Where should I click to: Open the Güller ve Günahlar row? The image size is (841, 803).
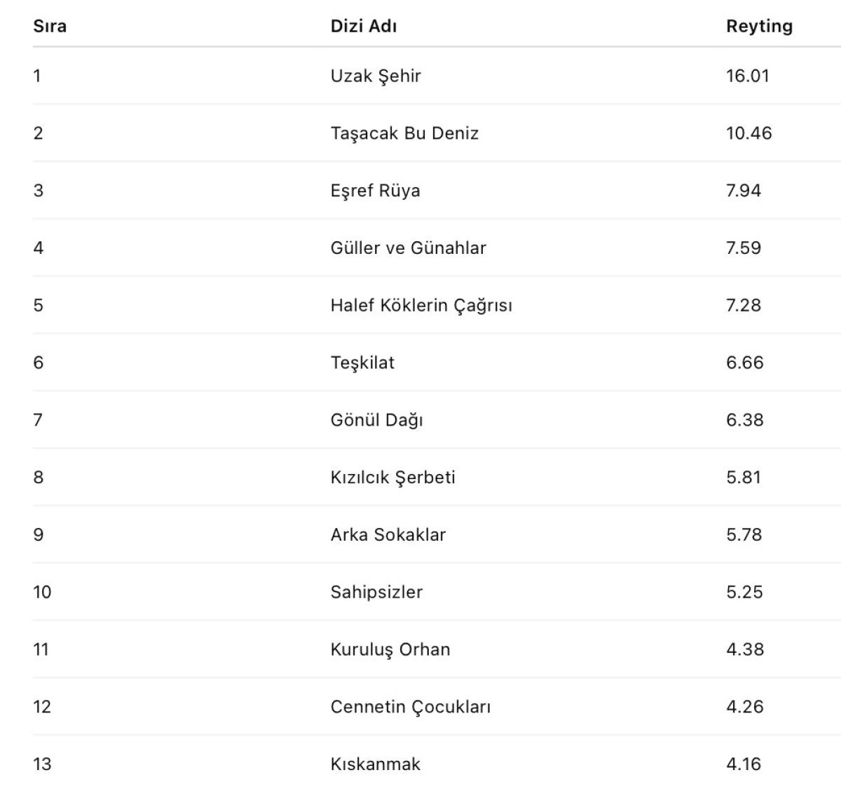pyautogui.click(x=408, y=248)
